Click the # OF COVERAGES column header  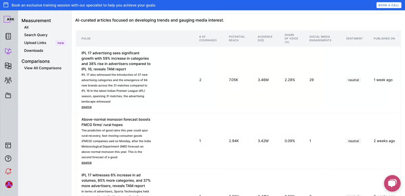pos(208,38)
